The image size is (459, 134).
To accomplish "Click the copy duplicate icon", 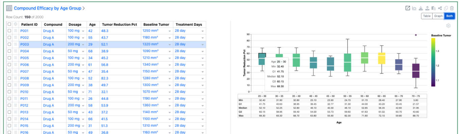I will tap(446, 8).
